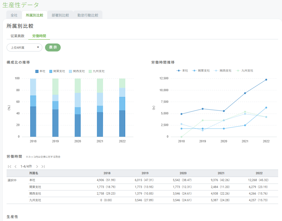
Task: Click the green 表示 button
Action: 53,47
